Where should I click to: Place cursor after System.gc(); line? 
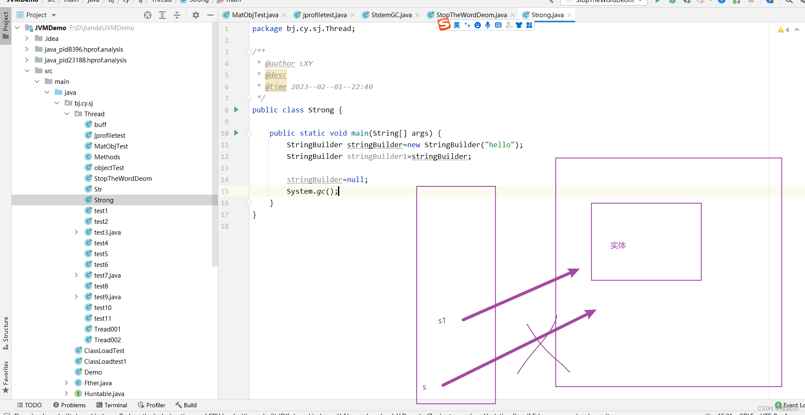(x=339, y=191)
